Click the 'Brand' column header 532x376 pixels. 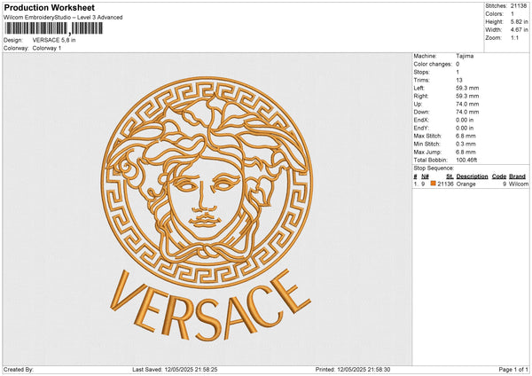(x=517, y=176)
